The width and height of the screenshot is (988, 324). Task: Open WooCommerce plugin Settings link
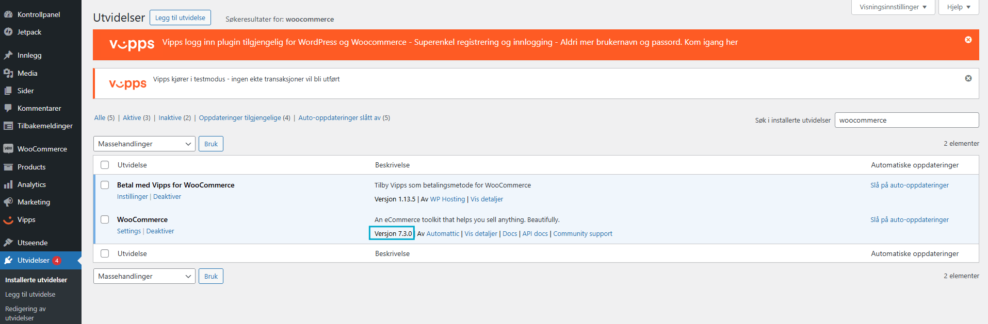point(129,231)
